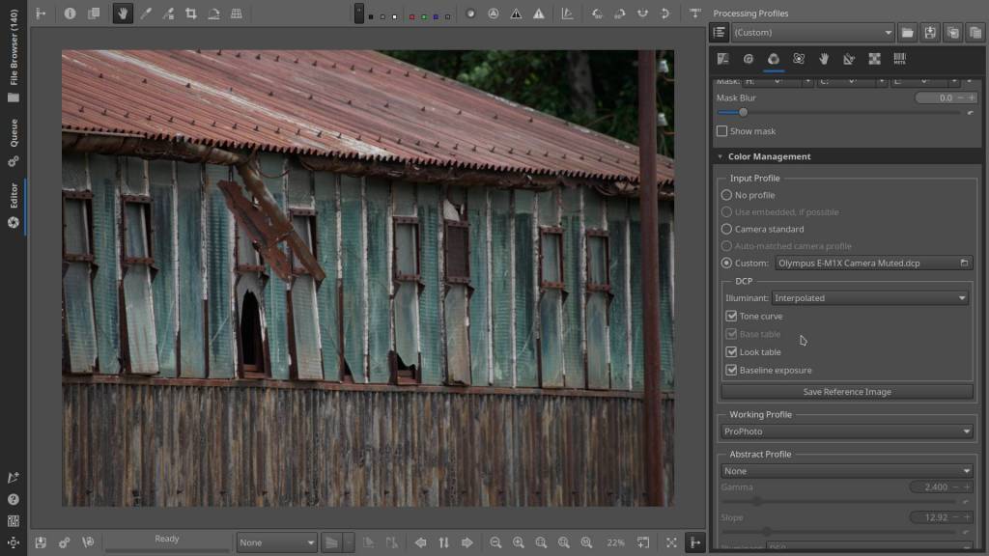Open the Meta tab icon
The height and width of the screenshot is (556, 989).
point(899,59)
